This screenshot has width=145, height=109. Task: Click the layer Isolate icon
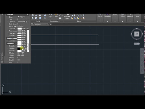pos(75,15)
